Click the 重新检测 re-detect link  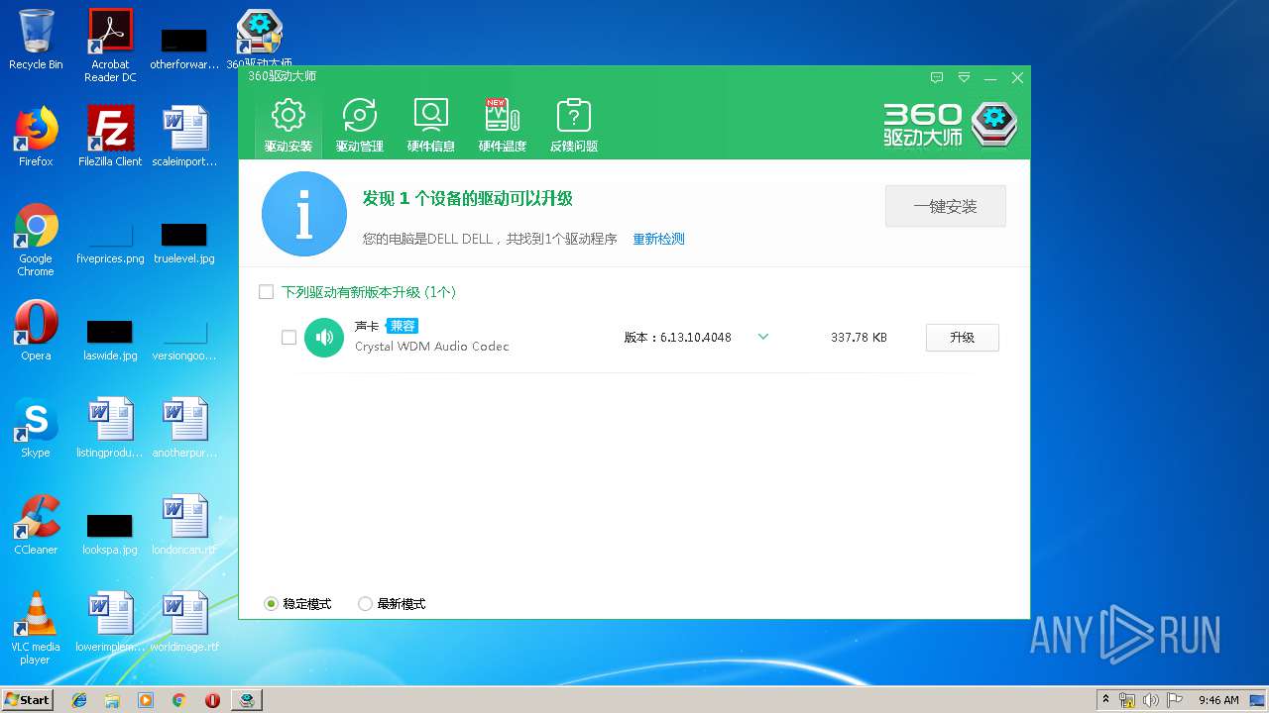coord(658,239)
